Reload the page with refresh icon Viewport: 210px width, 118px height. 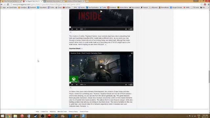tap(8, 4)
